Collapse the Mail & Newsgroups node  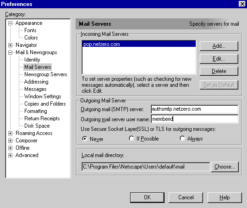(x=10, y=52)
